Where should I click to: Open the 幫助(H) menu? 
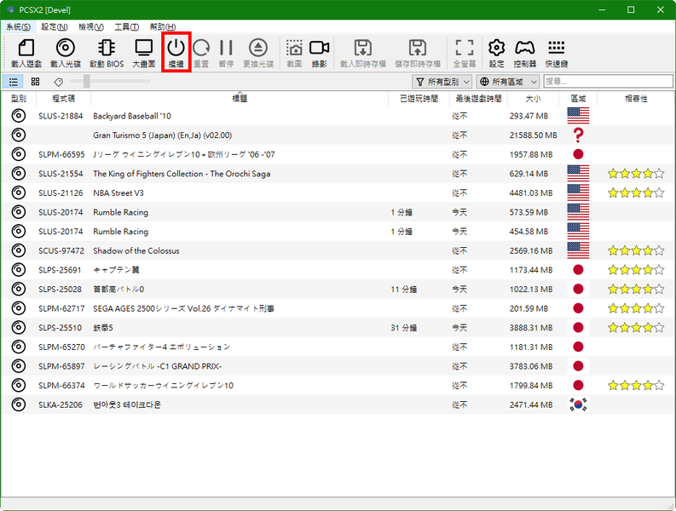point(163,26)
